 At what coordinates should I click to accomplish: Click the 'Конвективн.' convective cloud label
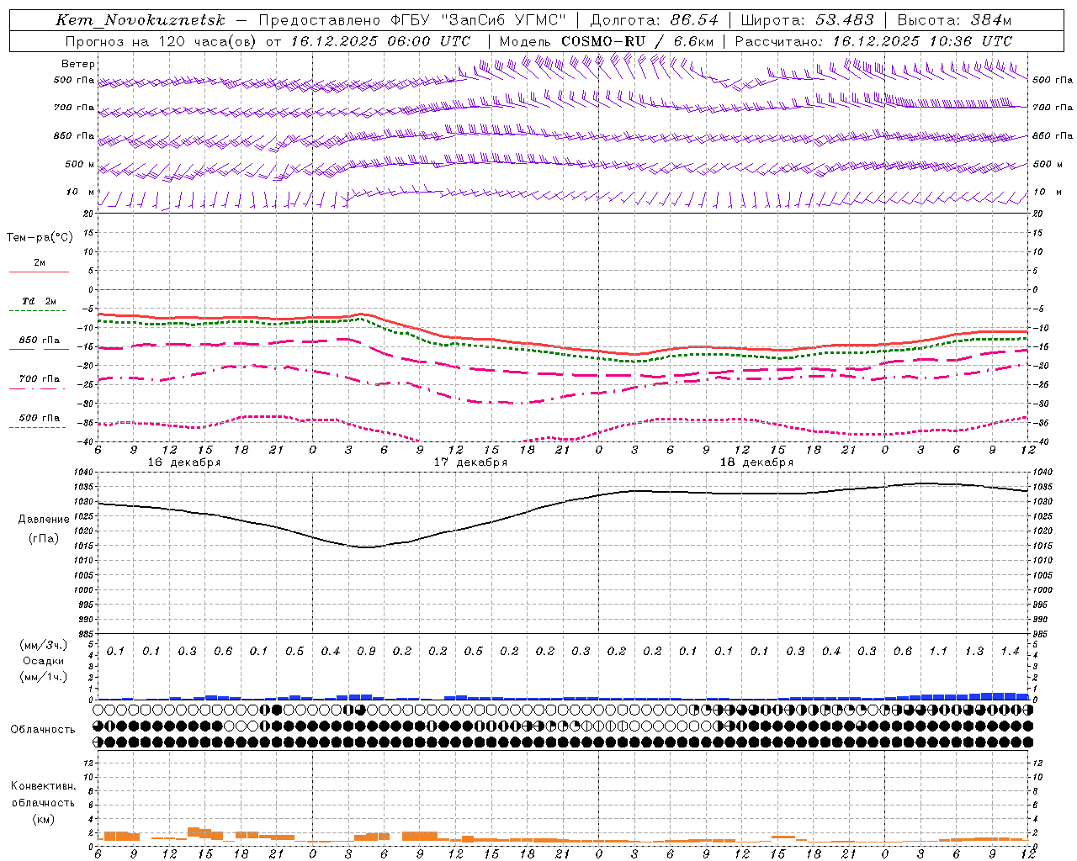(43, 786)
